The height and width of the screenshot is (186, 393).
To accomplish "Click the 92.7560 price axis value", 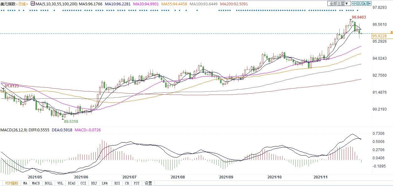I will click(380, 75).
